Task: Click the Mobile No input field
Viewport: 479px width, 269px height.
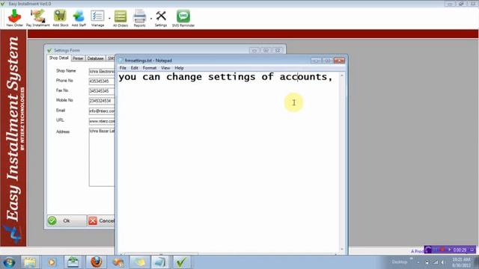Action: (102, 101)
